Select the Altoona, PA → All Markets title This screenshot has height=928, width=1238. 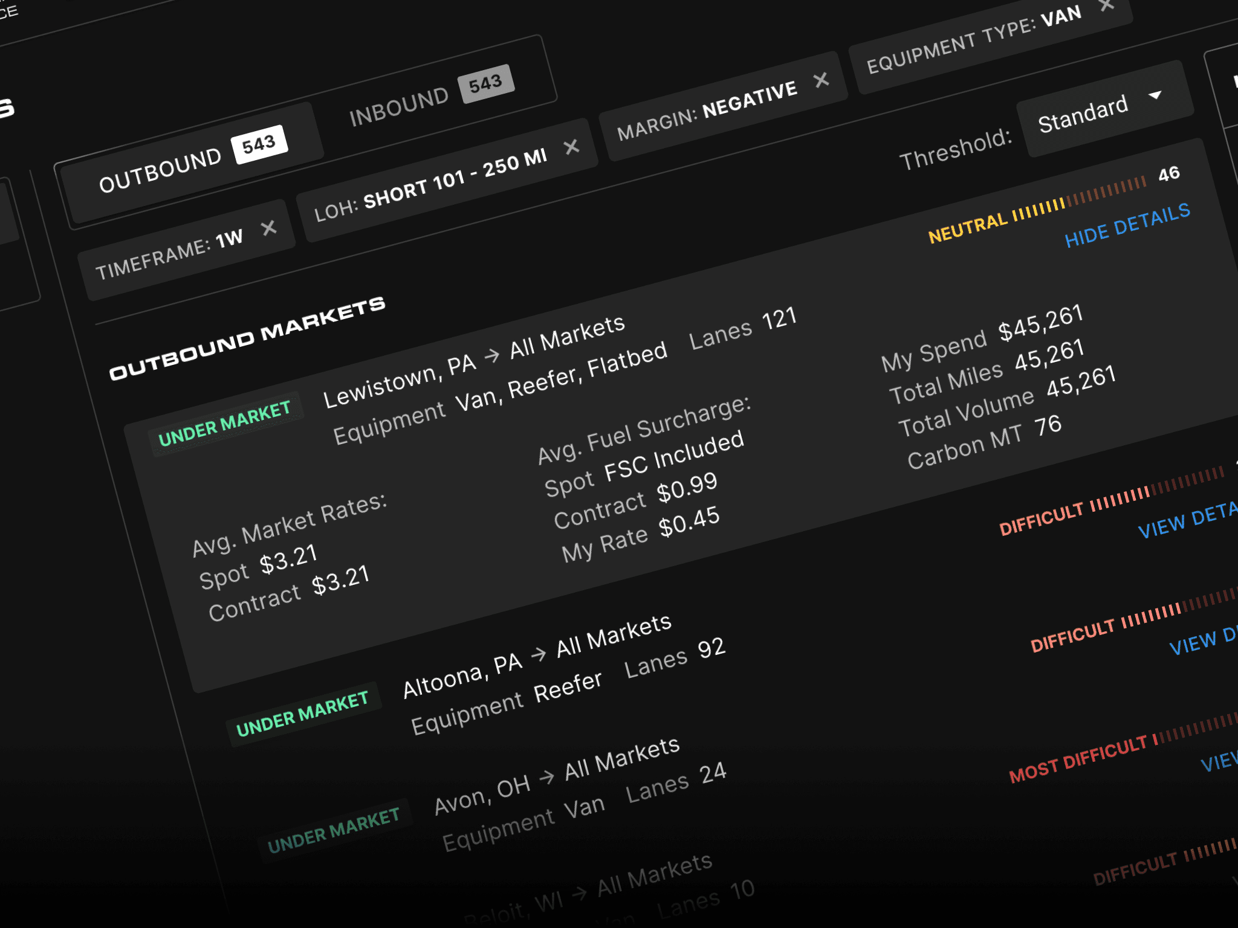537,656
